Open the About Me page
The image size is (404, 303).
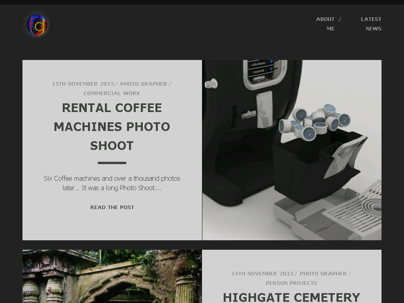point(325,24)
